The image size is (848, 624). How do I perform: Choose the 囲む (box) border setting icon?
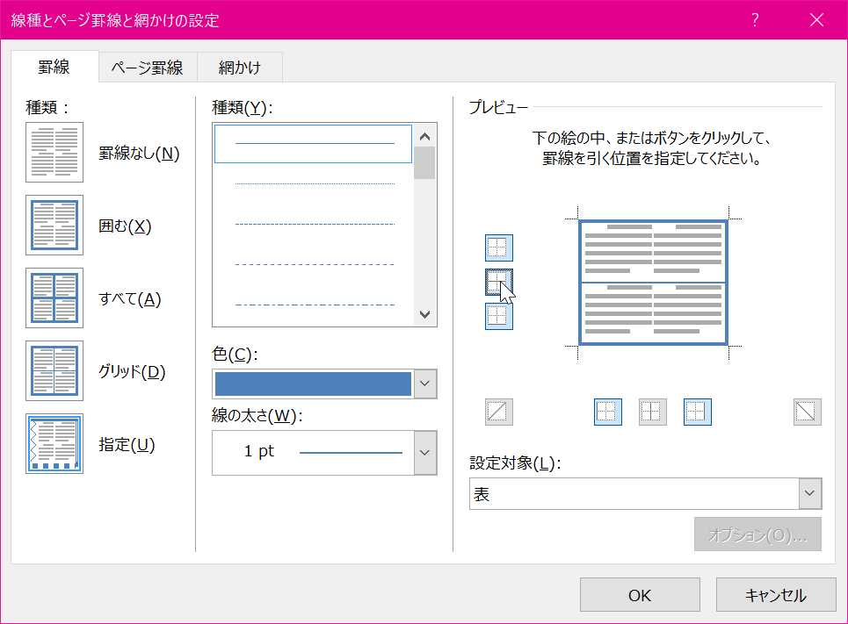tap(54, 225)
